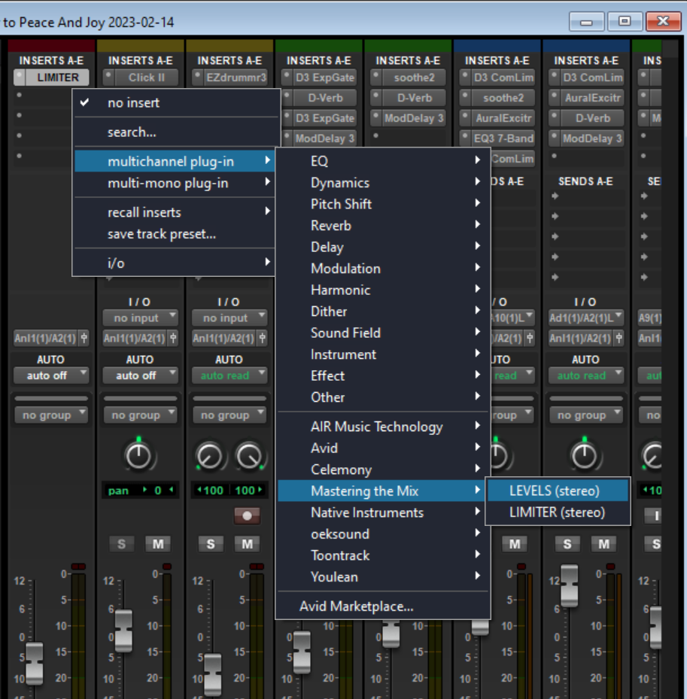Image resolution: width=687 pixels, height=699 pixels.
Task: Open auto off dropdown on Click II track
Action: click(141, 375)
